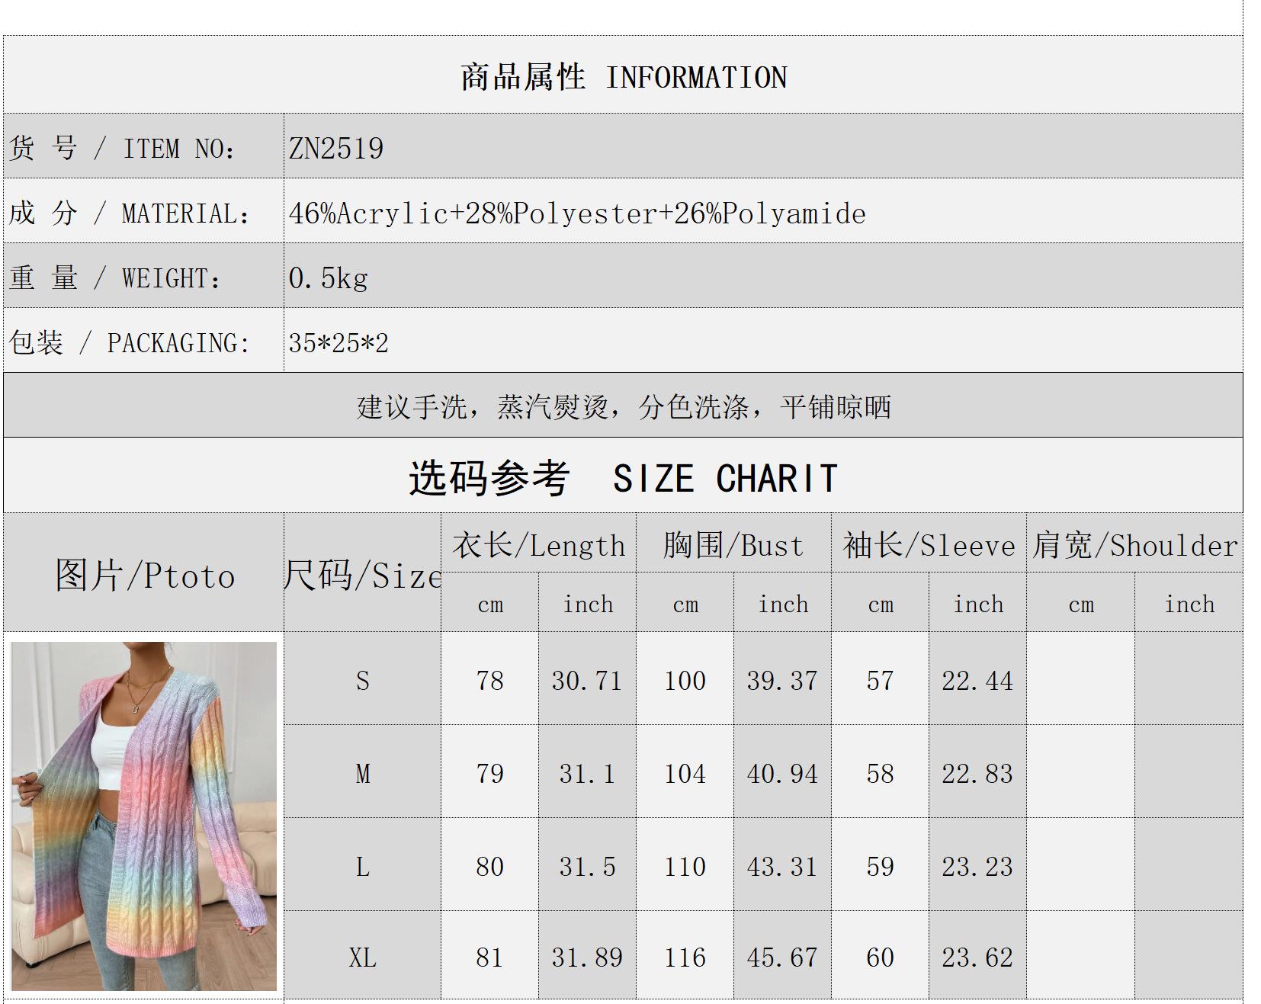This screenshot has width=1261, height=1004.
Task: Click the 肩宽/Shoulder column header
Action: [1134, 545]
